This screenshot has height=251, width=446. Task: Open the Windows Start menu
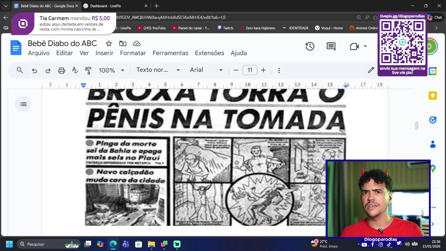pyautogui.click(x=9, y=244)
